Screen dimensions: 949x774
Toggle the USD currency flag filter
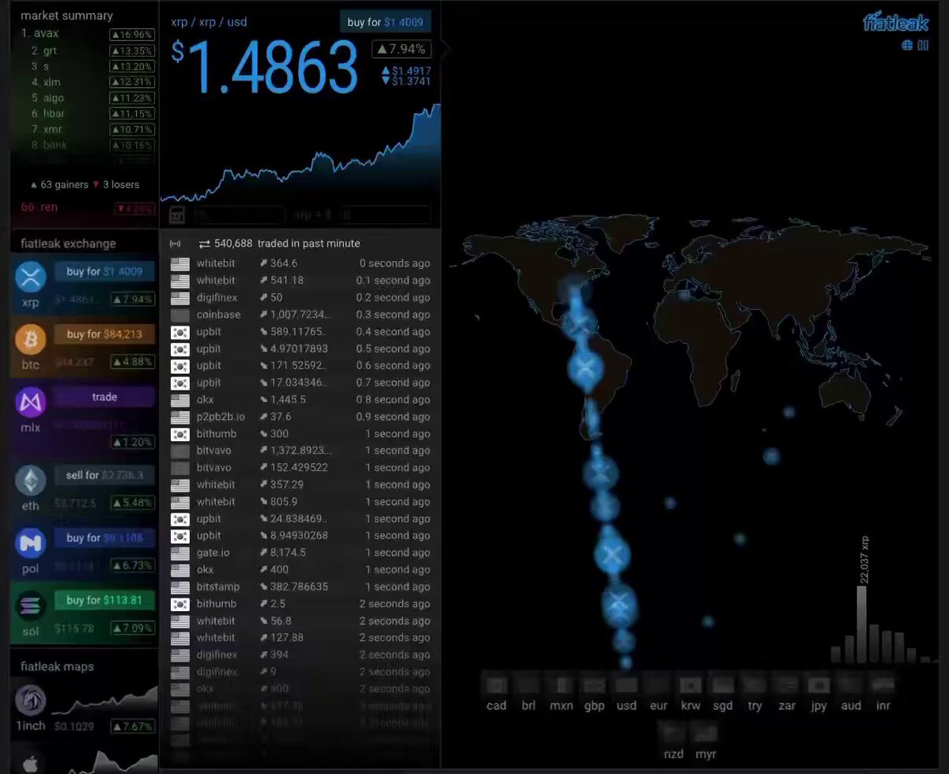click(x=626, y=685)
